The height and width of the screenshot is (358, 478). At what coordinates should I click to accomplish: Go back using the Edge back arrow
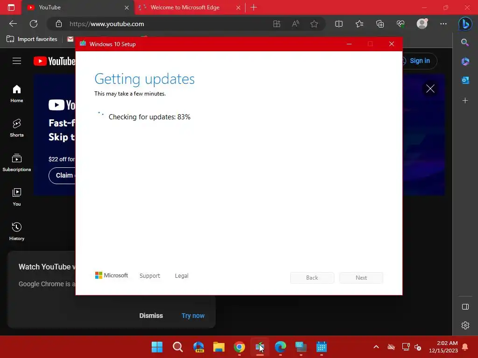point(13,24)
